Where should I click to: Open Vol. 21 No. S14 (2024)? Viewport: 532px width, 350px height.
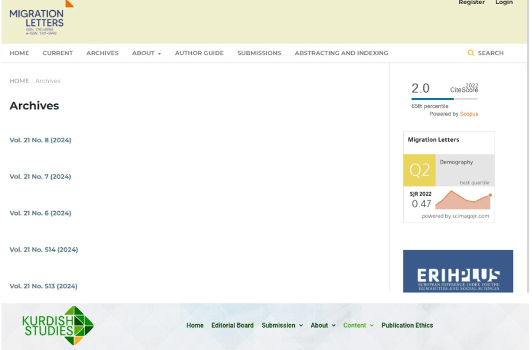(x=44, y=250)
